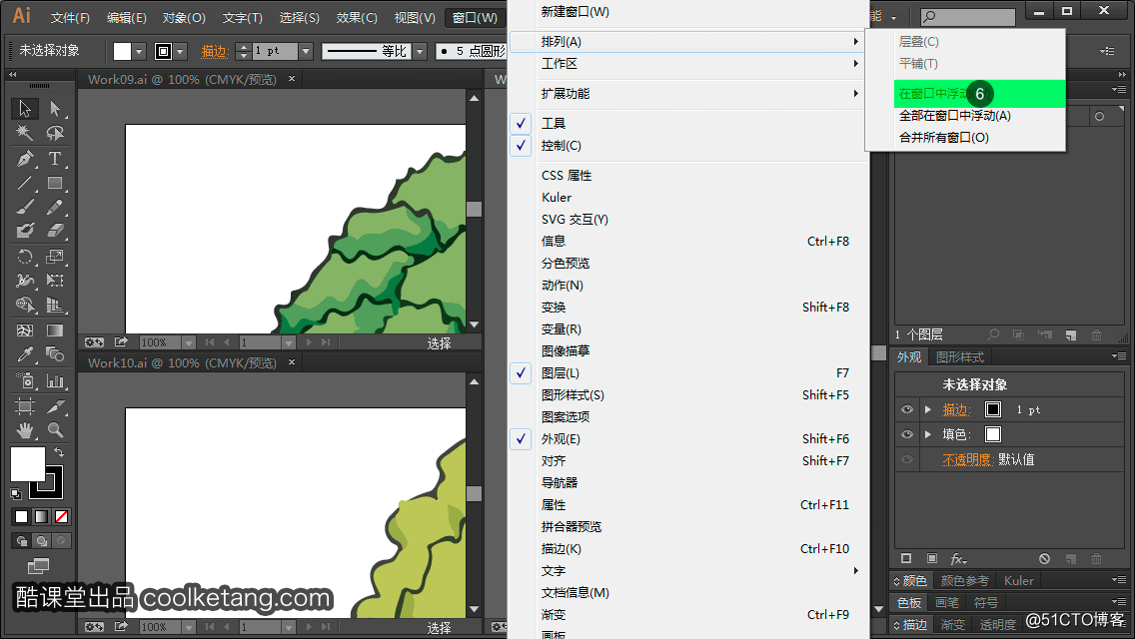Click clear appearance icon in Appearance panel
Screen dimensions: 1135x639
[x=1044, y=559]
